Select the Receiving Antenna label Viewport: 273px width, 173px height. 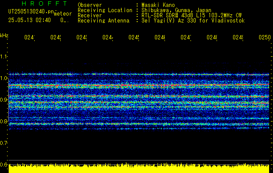pyautogui.click(x=104, y=21)
